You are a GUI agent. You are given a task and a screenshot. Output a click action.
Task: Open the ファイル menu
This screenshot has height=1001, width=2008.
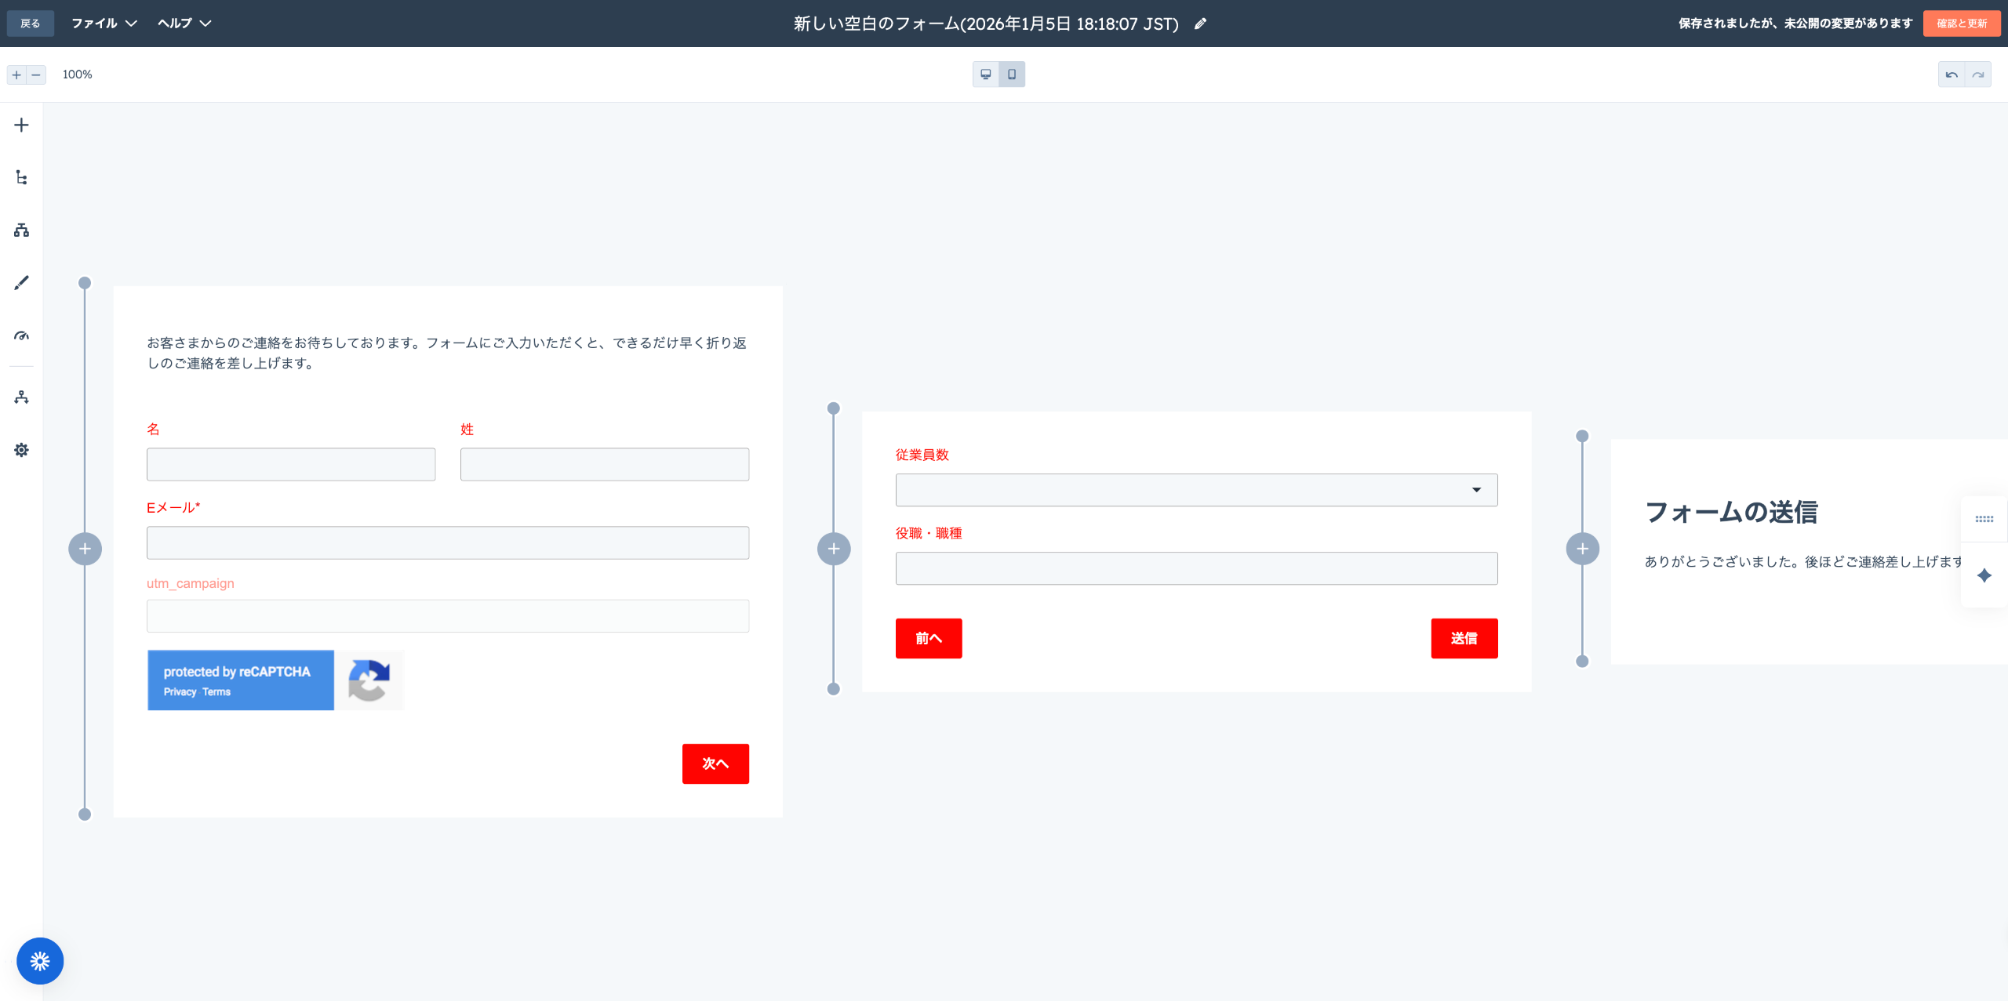pos(104,24)
